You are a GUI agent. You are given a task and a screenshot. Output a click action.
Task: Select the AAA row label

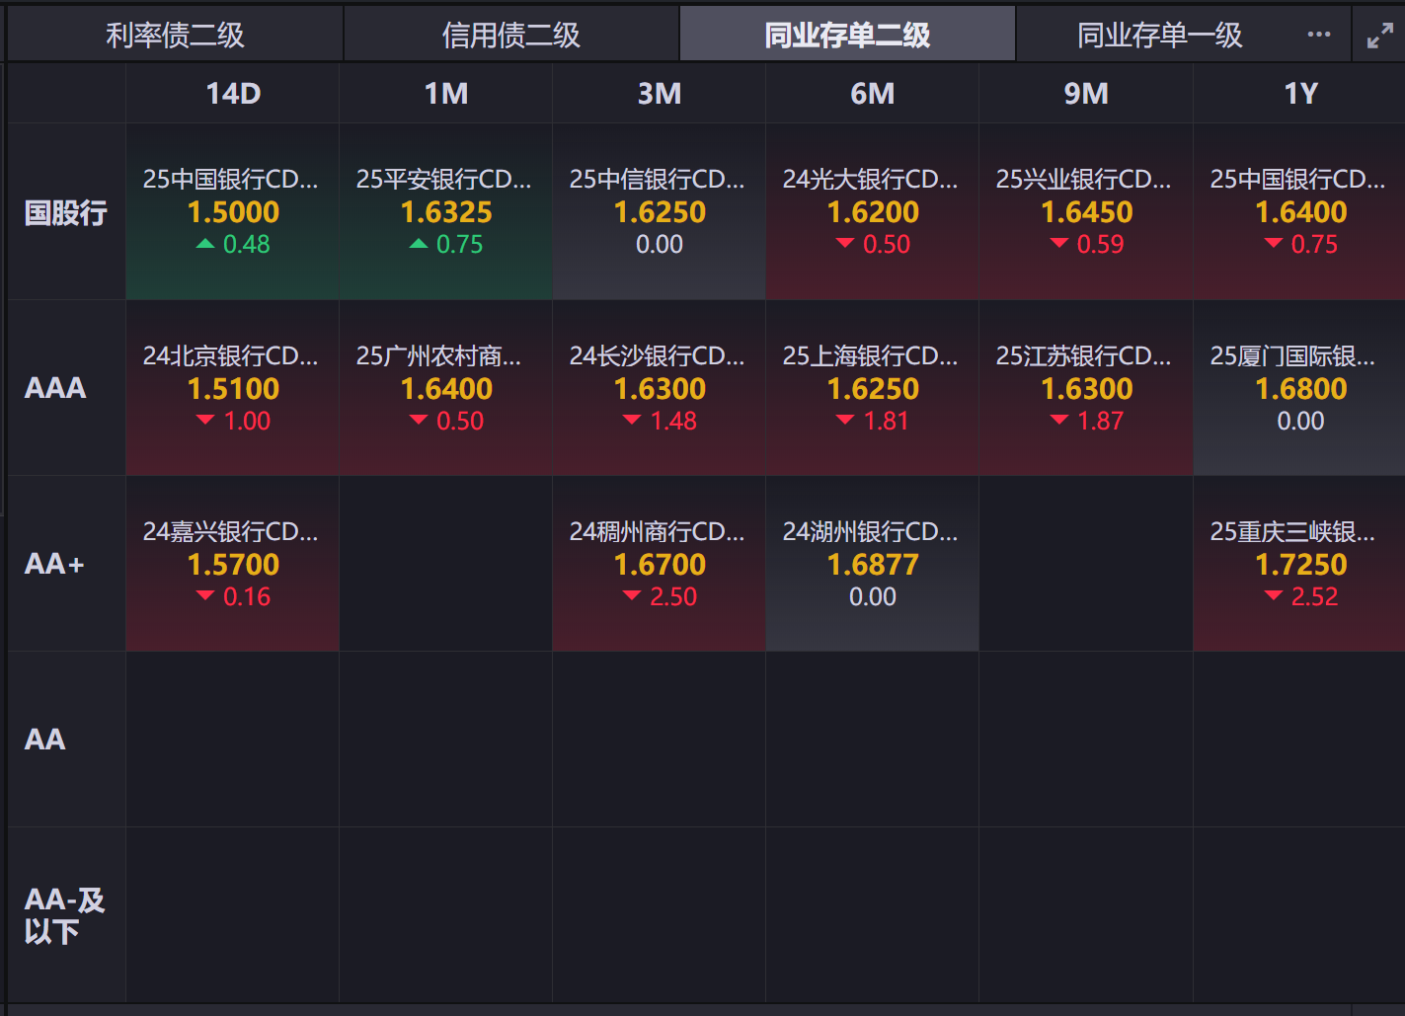(66, 388)
